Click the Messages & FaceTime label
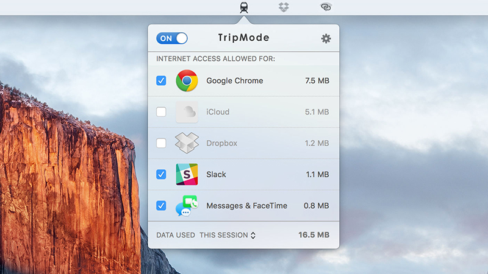Screen dimensions: 488x274 (x=247, y=206)
